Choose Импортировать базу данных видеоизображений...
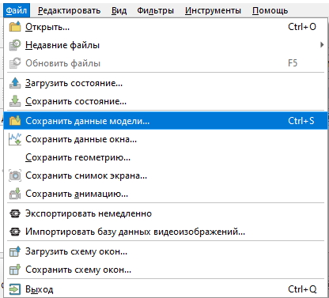This screenshot has width=329, height=298. (165, 232)
